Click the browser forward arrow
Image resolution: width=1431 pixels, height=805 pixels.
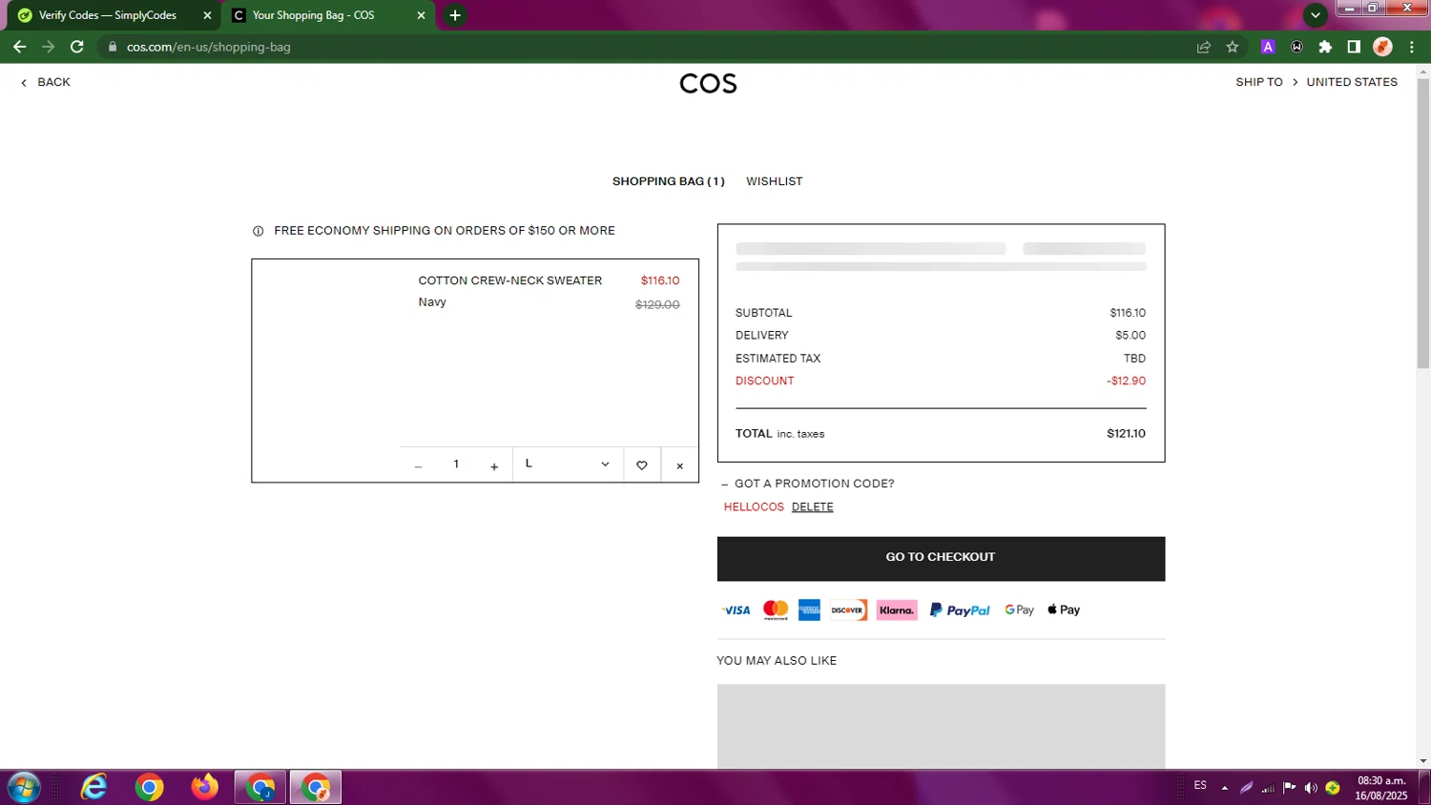click(x=48, y=47)
